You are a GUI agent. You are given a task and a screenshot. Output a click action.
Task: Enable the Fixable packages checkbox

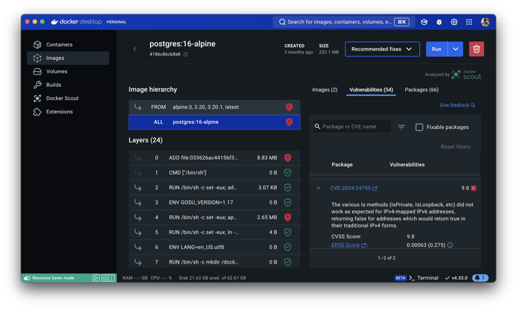[419, 127]
